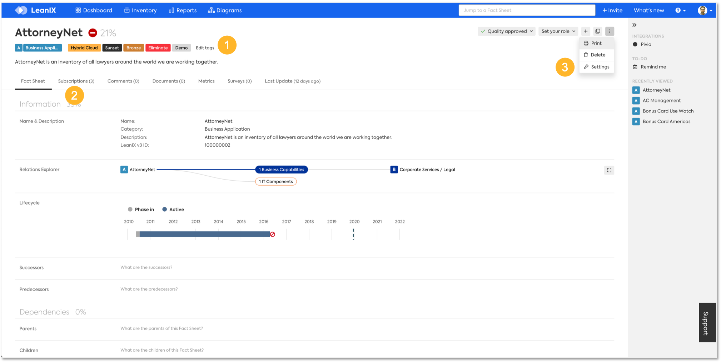This screenshot has height=362, width=721.
Task: Collapse the right sidebar with double chevron
Action: (635, 25)
